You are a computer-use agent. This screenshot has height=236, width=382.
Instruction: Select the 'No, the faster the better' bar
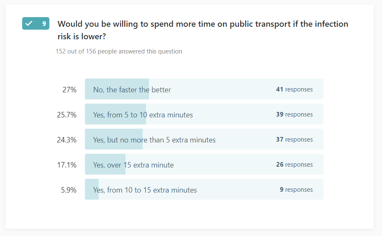(204, 89)
